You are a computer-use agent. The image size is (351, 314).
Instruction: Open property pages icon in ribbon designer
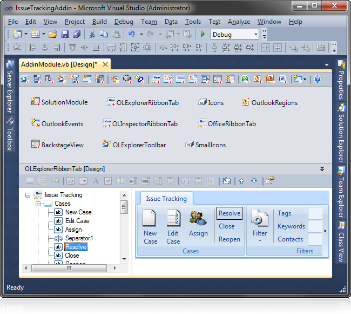(x=270, y=181)
